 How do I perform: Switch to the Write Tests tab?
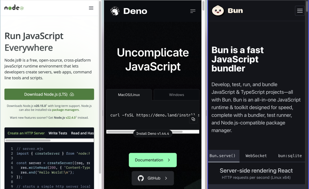tap(58, 133)
